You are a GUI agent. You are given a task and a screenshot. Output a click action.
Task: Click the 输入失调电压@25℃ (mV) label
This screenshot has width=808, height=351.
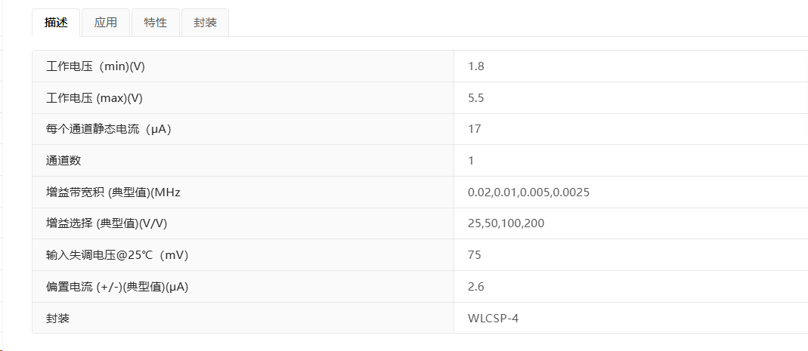point(117,255)
